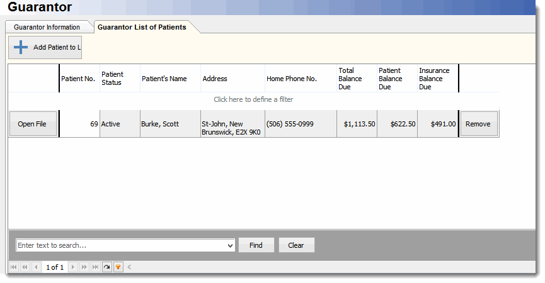545x283 pixels.
Task: Select the Active status cell
Action: coord(120,124)
